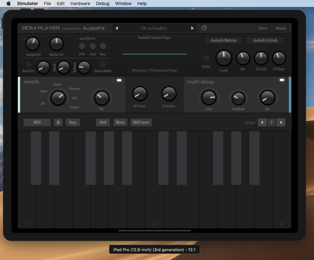Click the LFO Amt knob
The image size is (314, 260).
261,58
